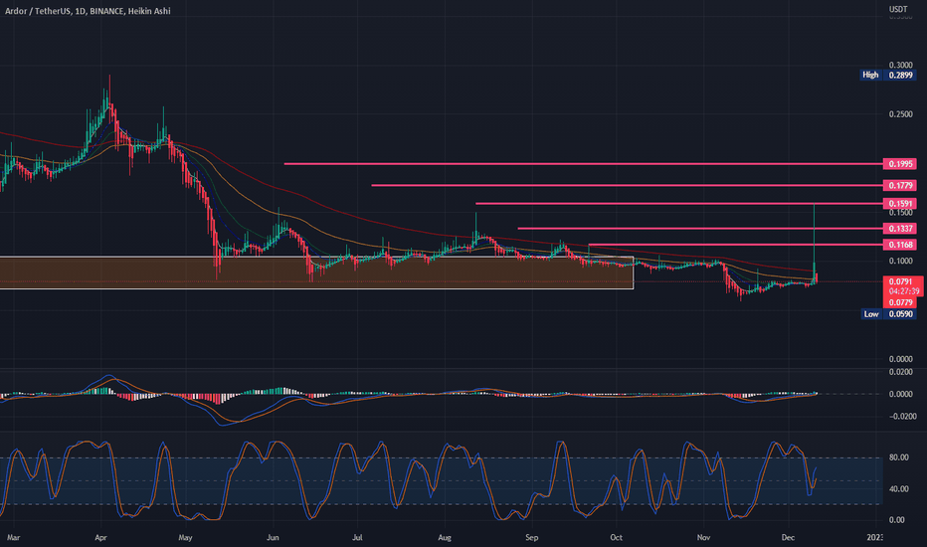Click the May label on time axis

point(185,537)
